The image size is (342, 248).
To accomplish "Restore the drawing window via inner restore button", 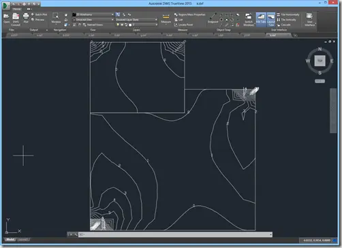I will click(x=330, y=41).
